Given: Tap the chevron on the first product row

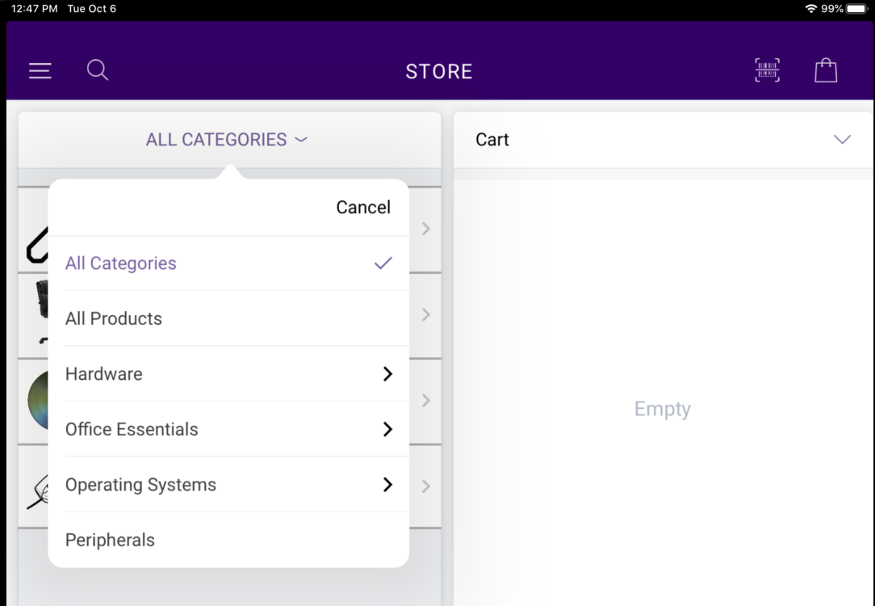Looking at the screenshot, I should click(x=426, y=229).
